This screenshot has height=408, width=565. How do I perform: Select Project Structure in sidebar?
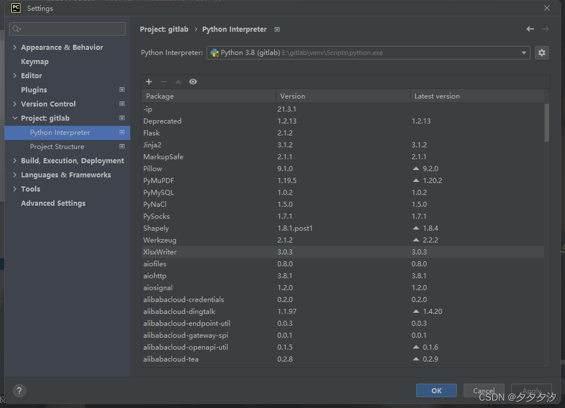[x=67, y=146]
